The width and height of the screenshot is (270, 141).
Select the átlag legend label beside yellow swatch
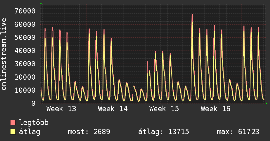pos(29,132)
